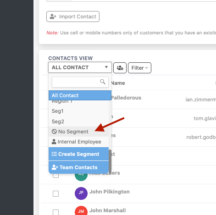Choose Seg2 in the segment list
This screenshot has height=215, width=216.
(78, 121)
